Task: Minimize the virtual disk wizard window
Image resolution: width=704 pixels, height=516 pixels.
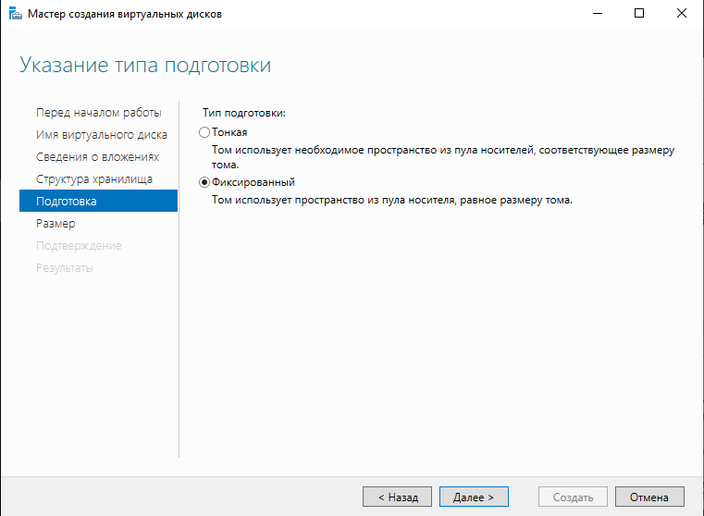Action: (x=596, y=14)
